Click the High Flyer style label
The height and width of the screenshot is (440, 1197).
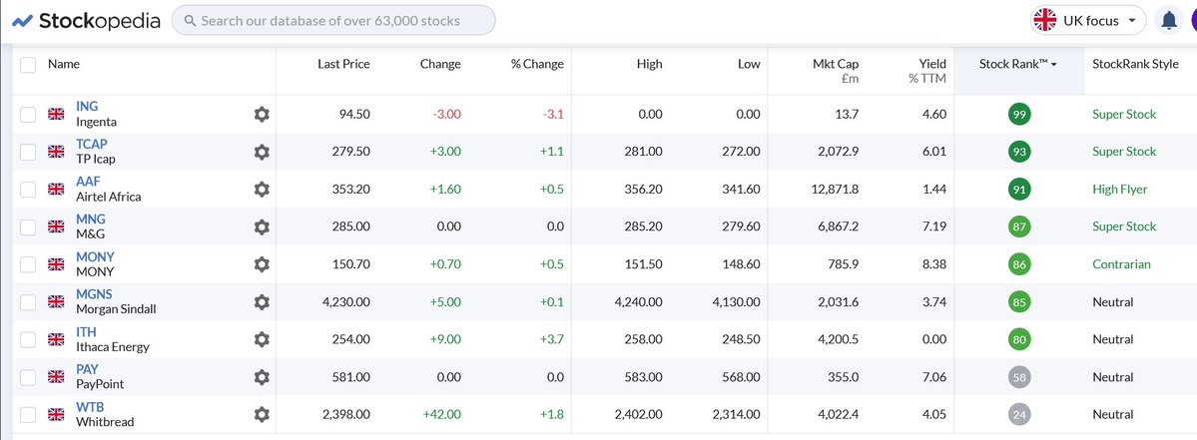(x=1120, y=190)
